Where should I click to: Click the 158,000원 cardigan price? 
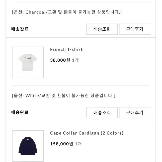62,144
